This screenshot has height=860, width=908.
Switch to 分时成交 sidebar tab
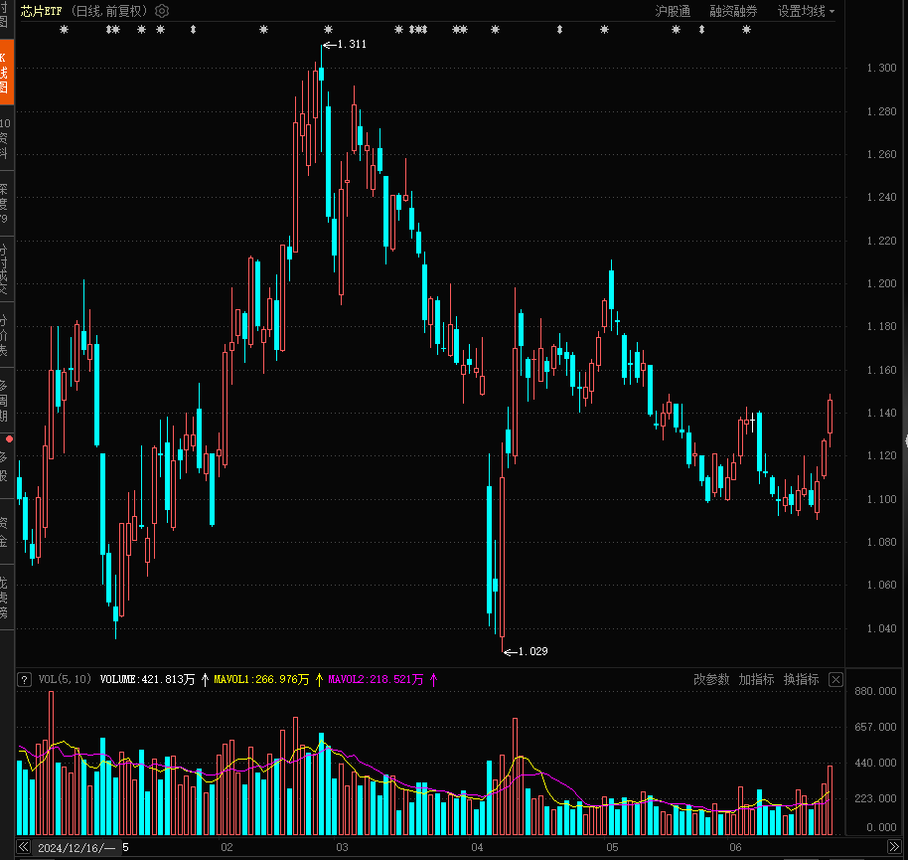6,269
